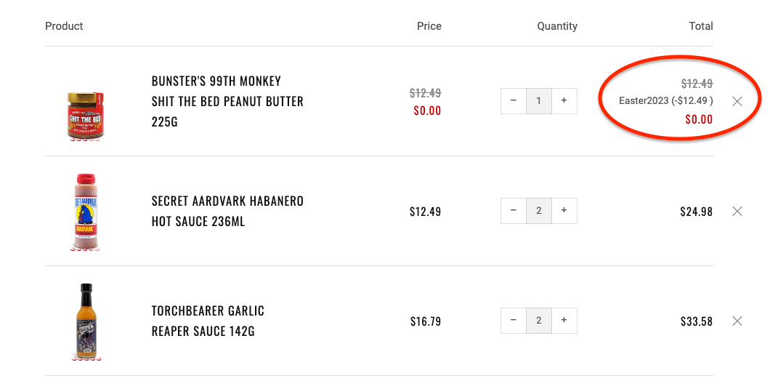
Task: Increase Secret Aardvark Habanero quantity
Action: tap(564, 210)
